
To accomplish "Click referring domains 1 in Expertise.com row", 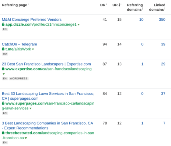I will [x=142, y=64].
